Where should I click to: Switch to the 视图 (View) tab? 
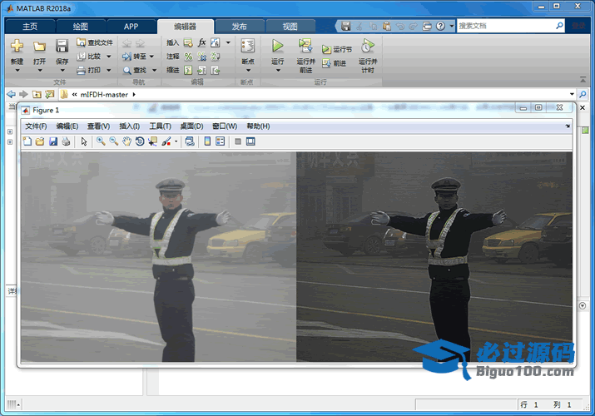[290, 27]
